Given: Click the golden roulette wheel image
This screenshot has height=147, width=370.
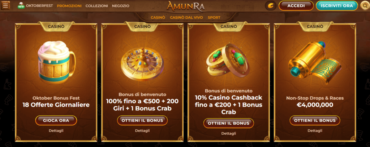Looking at the screenshot, I should pos(142,64).
